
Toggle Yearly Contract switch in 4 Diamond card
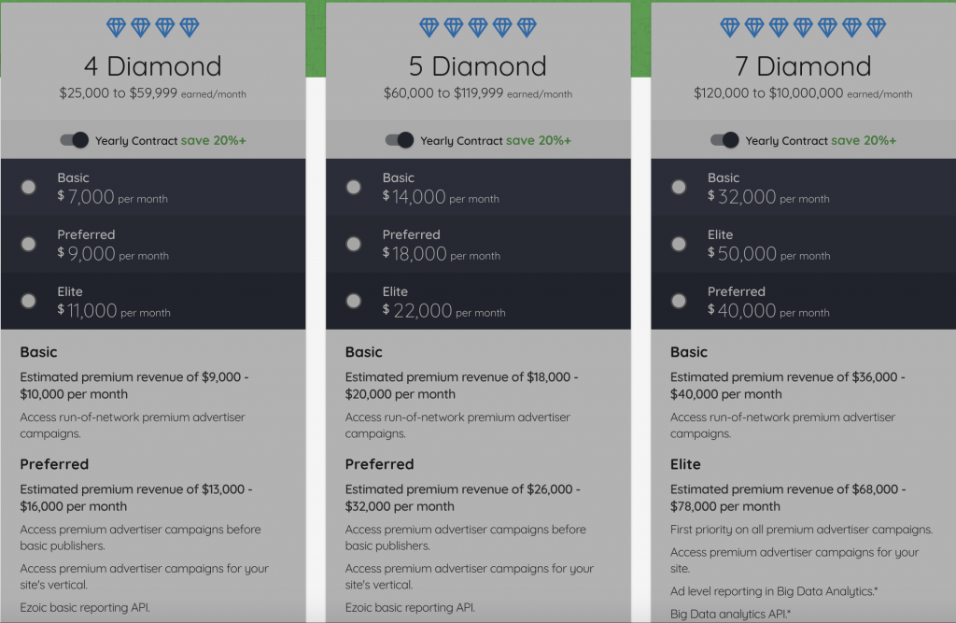(x=75, y=140)
